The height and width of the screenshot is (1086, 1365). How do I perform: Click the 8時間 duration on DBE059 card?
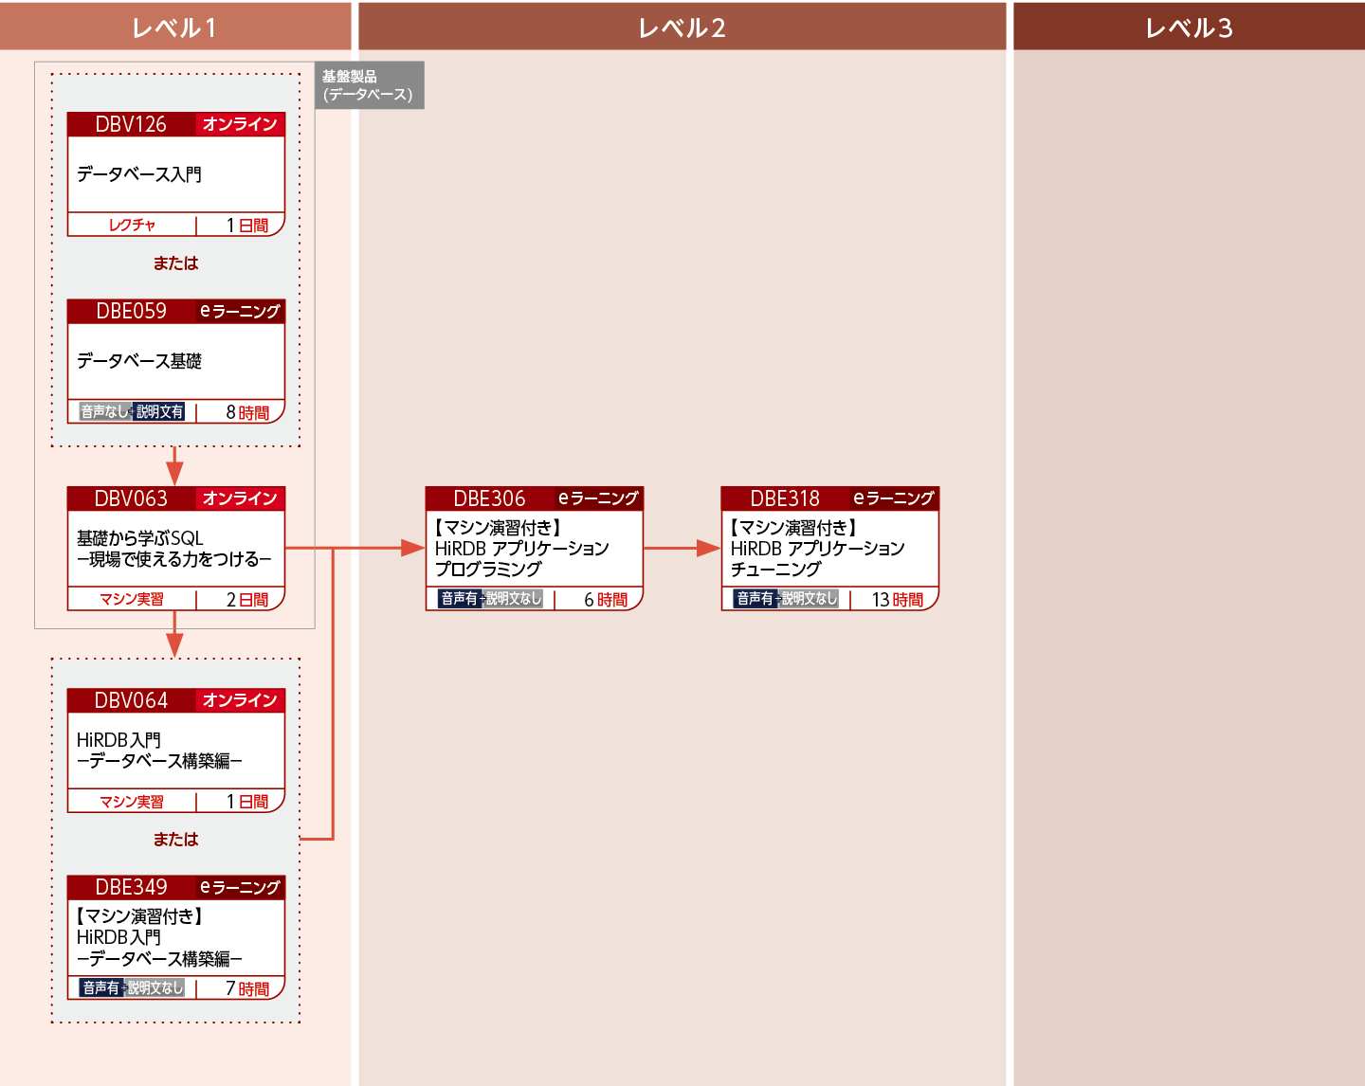[247, 412]
